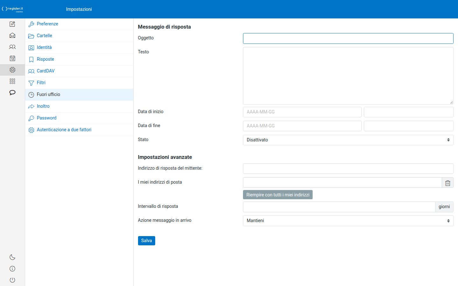The image size is (458, 286).
Task: Open the chat bubble icon
Action: (12, 93)
